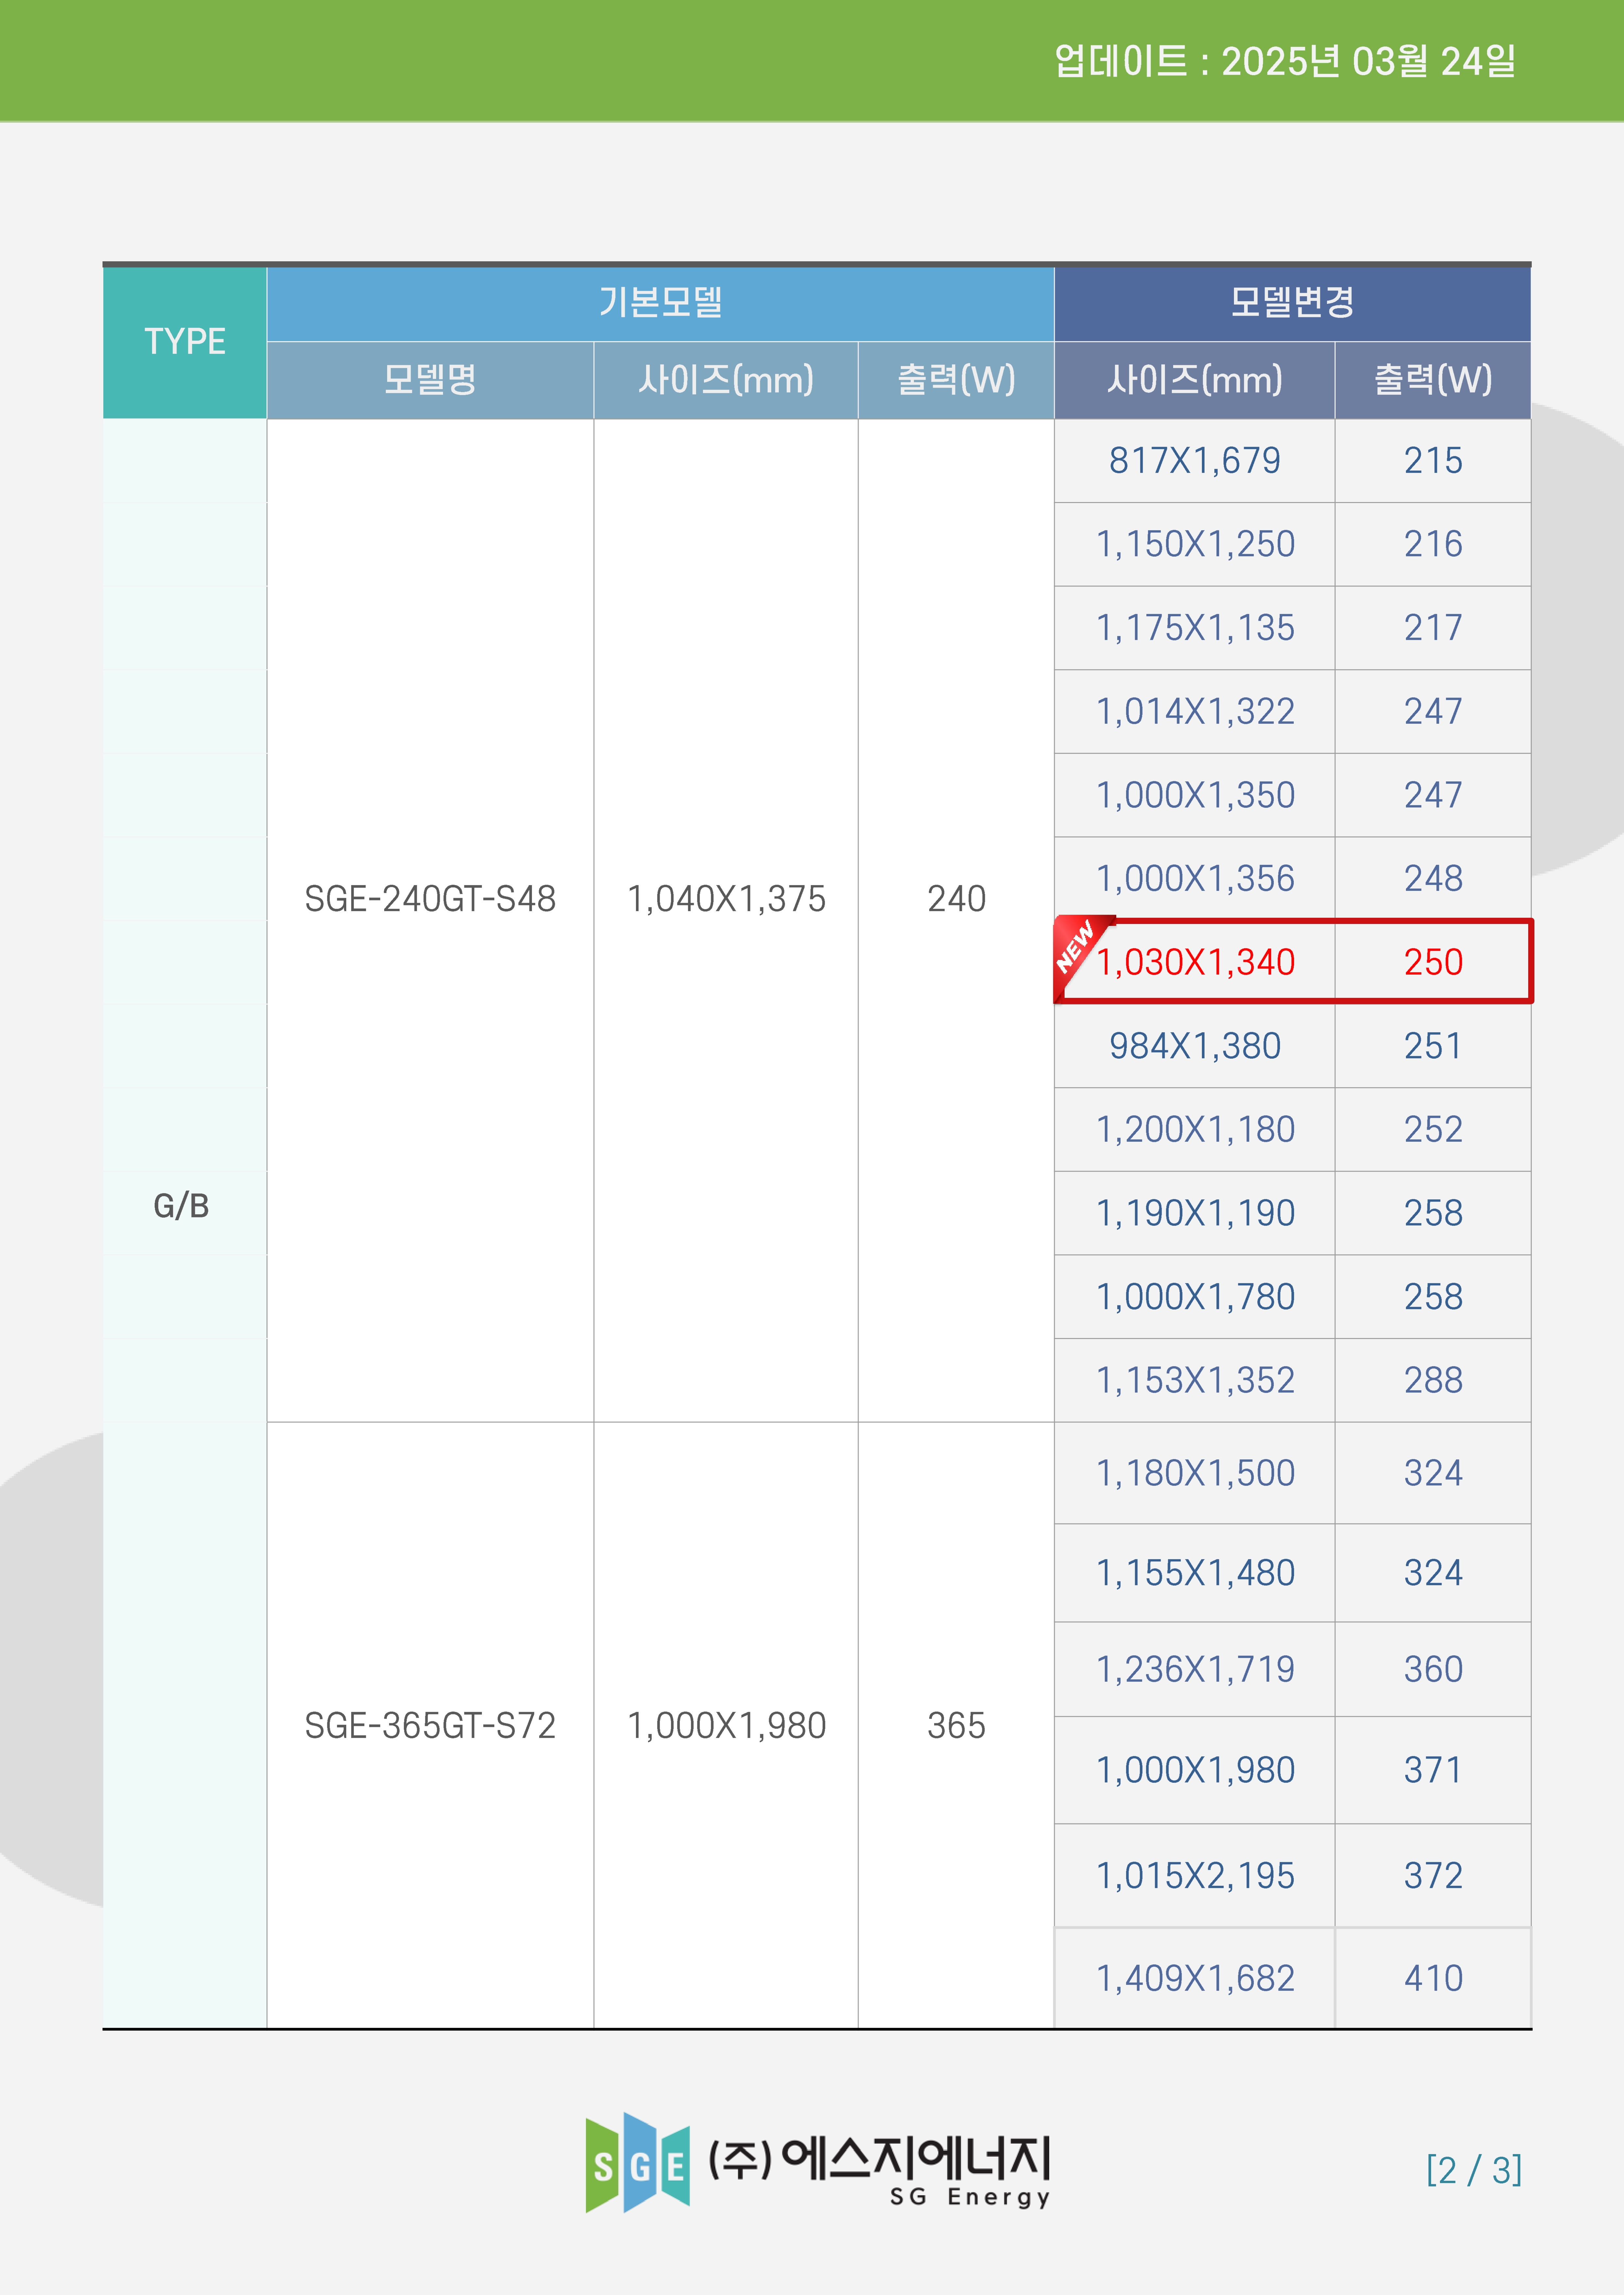Click output value 252
The height and width of the screenshot is (2295, 1624).
coord(1433,1129)
